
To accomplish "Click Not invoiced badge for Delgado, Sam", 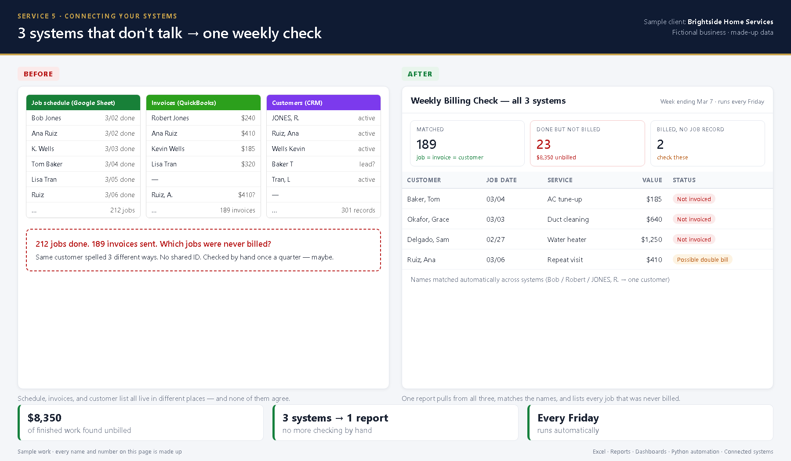I will pos(694,239).
